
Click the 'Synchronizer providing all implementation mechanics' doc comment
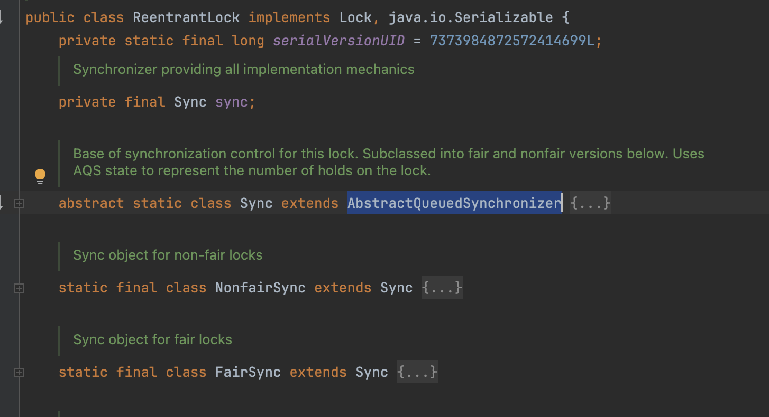coord(243,69)
